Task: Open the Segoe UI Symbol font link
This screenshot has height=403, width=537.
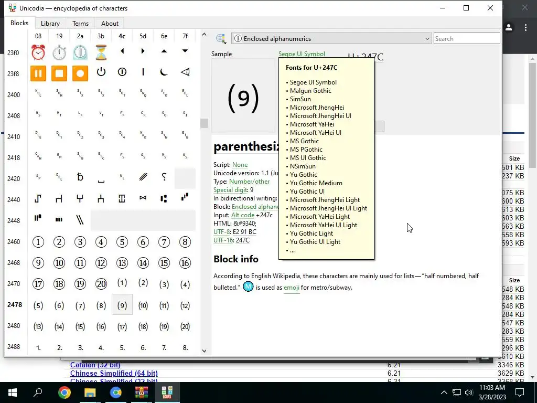Action: [302, 54]
